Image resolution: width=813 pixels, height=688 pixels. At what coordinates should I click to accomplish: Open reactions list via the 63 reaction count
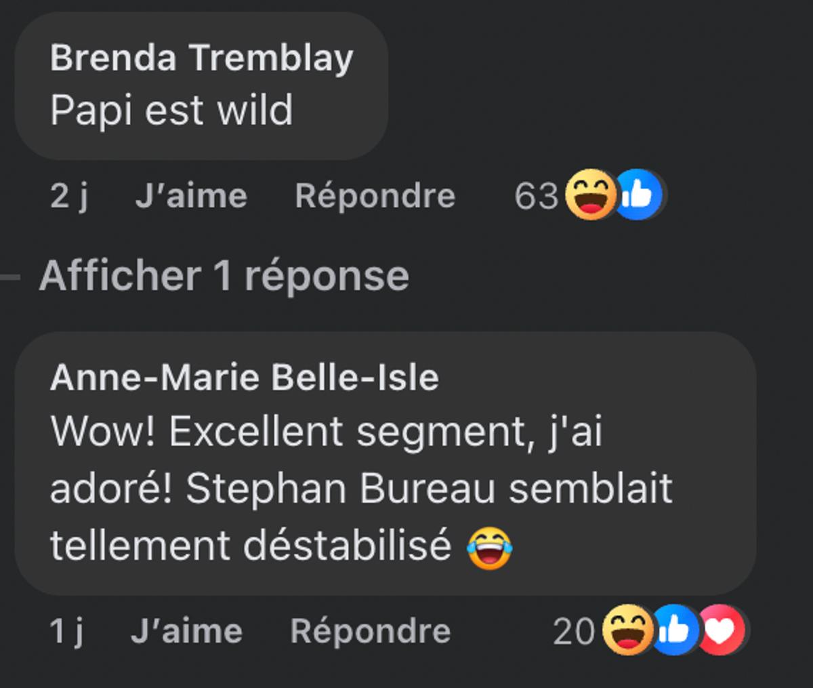coord(539,197)
